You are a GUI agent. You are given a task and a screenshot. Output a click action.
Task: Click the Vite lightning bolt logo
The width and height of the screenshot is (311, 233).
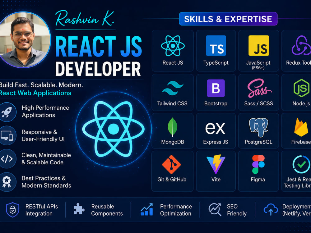pyautogui.click(x=216, y=164)
